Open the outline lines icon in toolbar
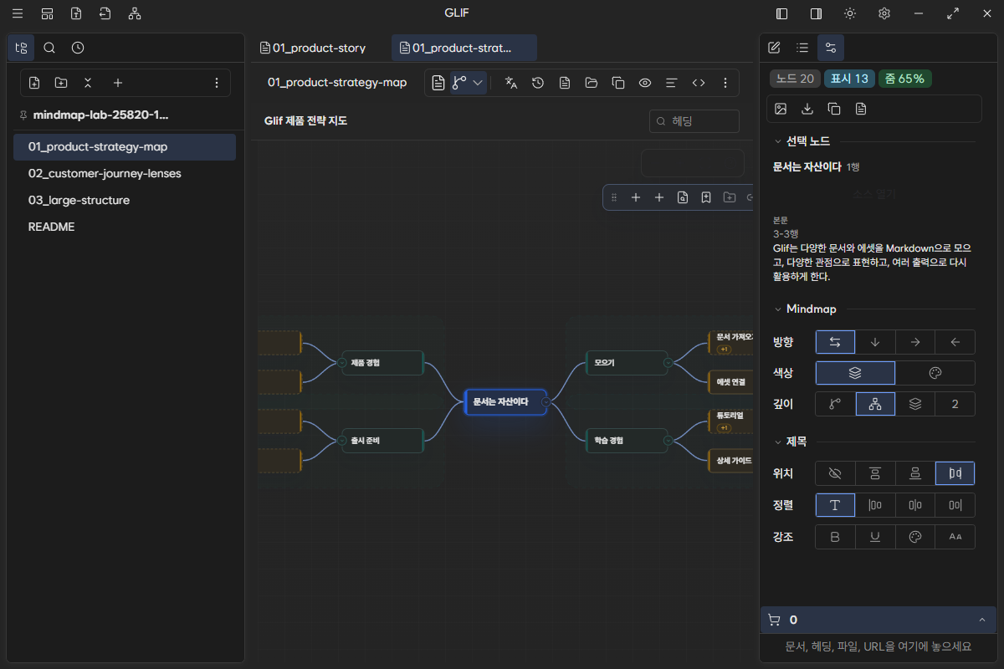Screen dimensions: 1004x669 [x=672, y=83]
